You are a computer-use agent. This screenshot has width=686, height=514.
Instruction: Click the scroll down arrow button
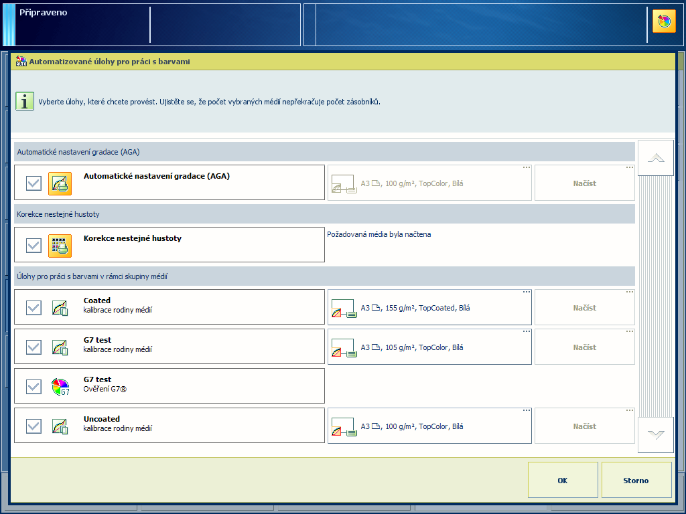coord(655,435)
